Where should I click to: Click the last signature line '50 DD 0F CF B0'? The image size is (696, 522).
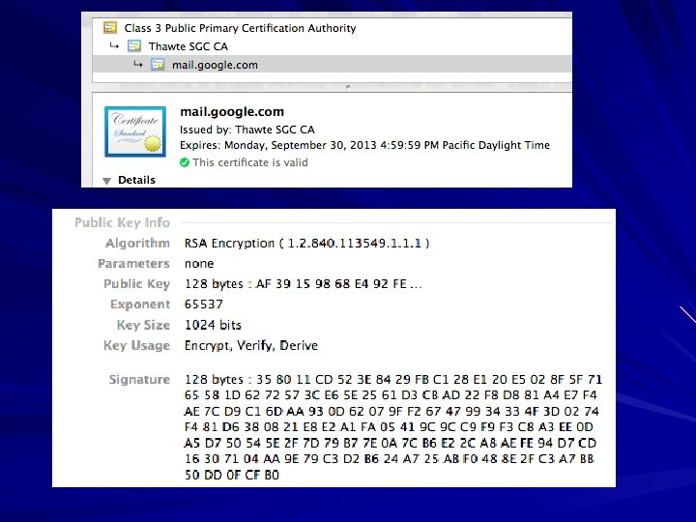coord(232,475)
